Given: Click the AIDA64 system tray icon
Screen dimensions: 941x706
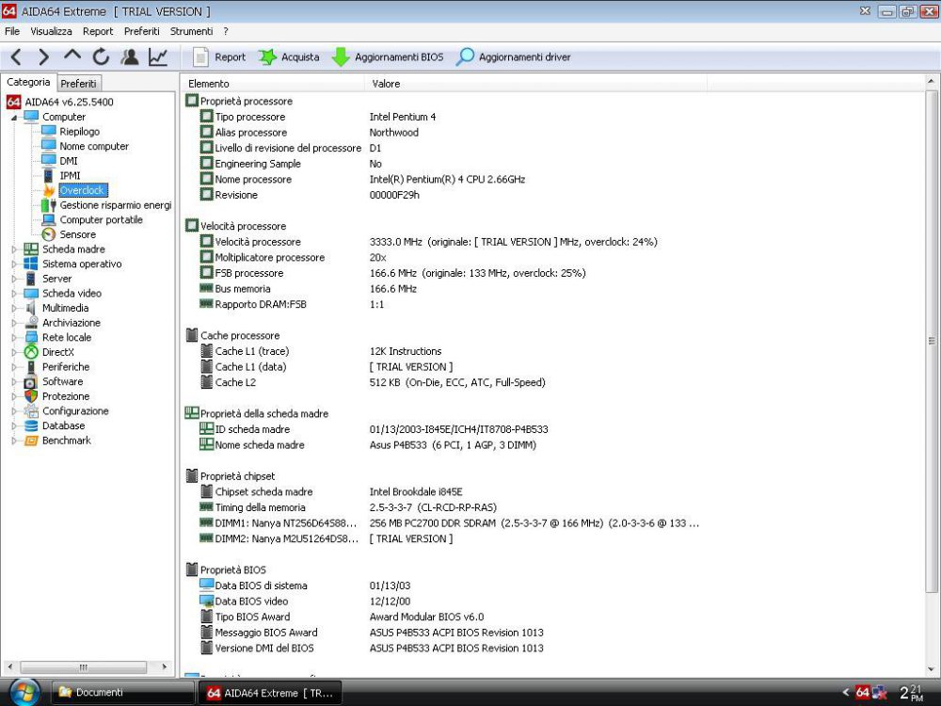Looking at the screenshot, I should 862,692.
